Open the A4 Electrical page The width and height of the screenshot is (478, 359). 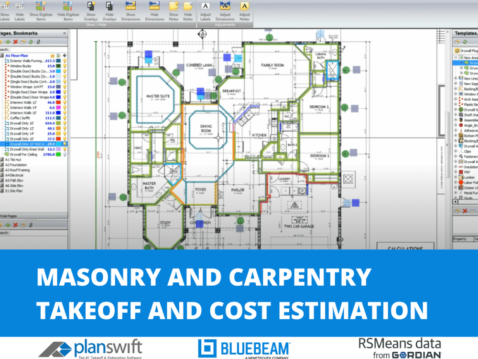(x=14, y=175)
